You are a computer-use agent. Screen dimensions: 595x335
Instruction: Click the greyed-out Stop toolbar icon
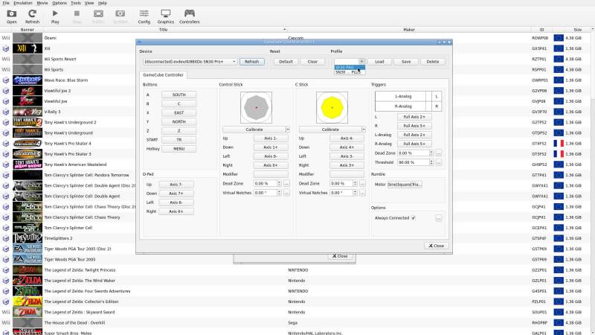[77, 16]
